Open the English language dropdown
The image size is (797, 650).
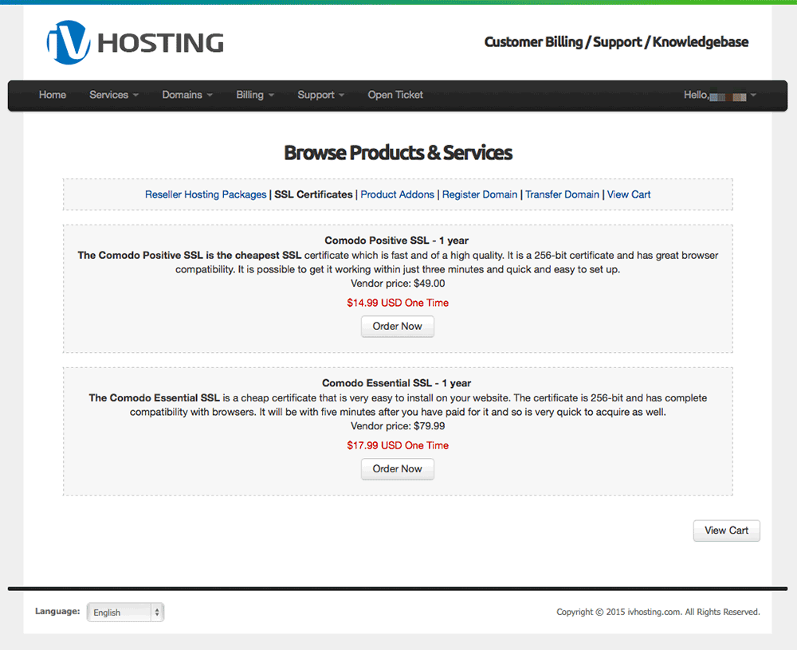click(125, 613)
